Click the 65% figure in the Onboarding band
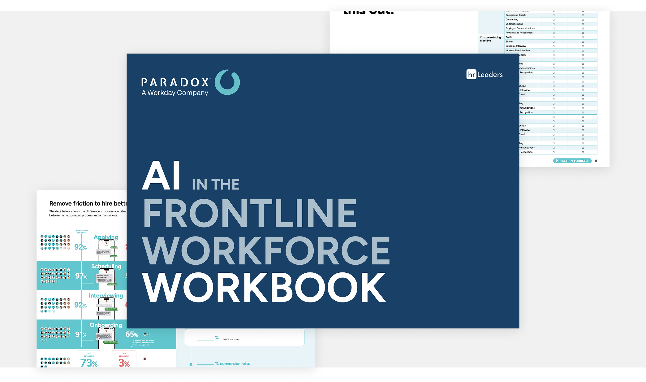This screenshot has height=382, width=646. tap(132, 334)
